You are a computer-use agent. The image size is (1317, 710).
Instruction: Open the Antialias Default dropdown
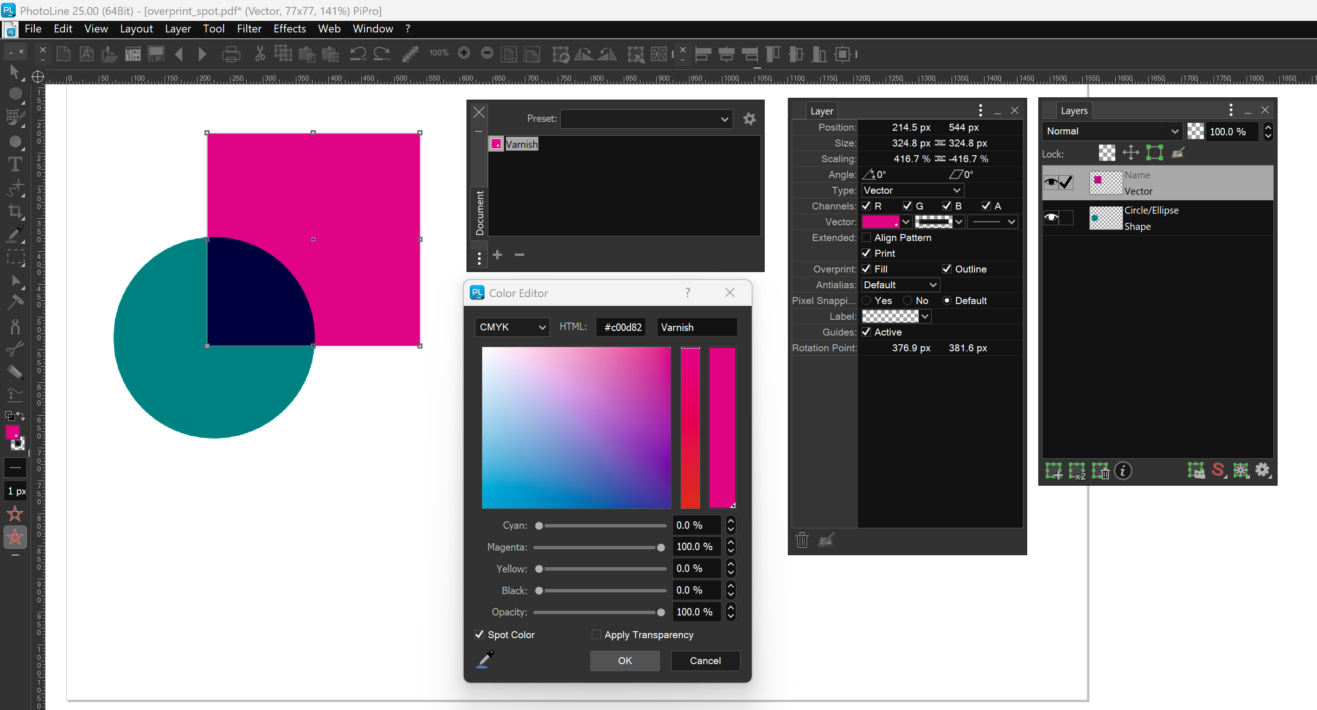[900, 285]
